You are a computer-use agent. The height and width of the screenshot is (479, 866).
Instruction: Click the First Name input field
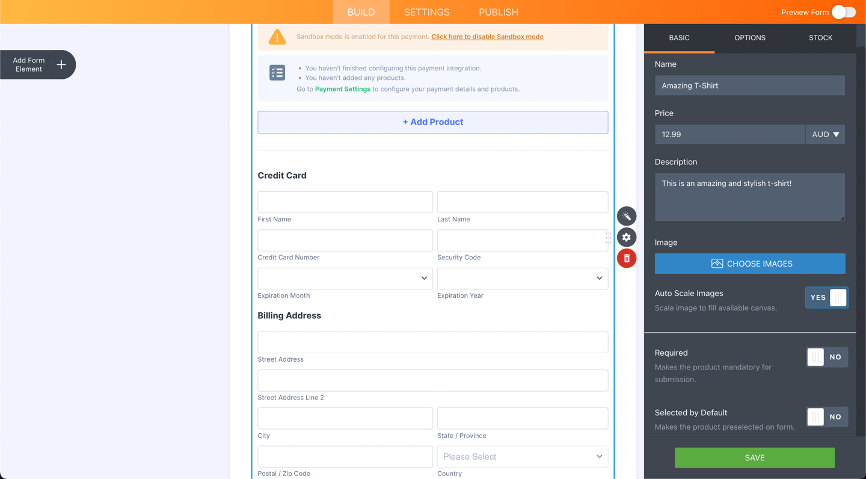click(x=345, y=202)
